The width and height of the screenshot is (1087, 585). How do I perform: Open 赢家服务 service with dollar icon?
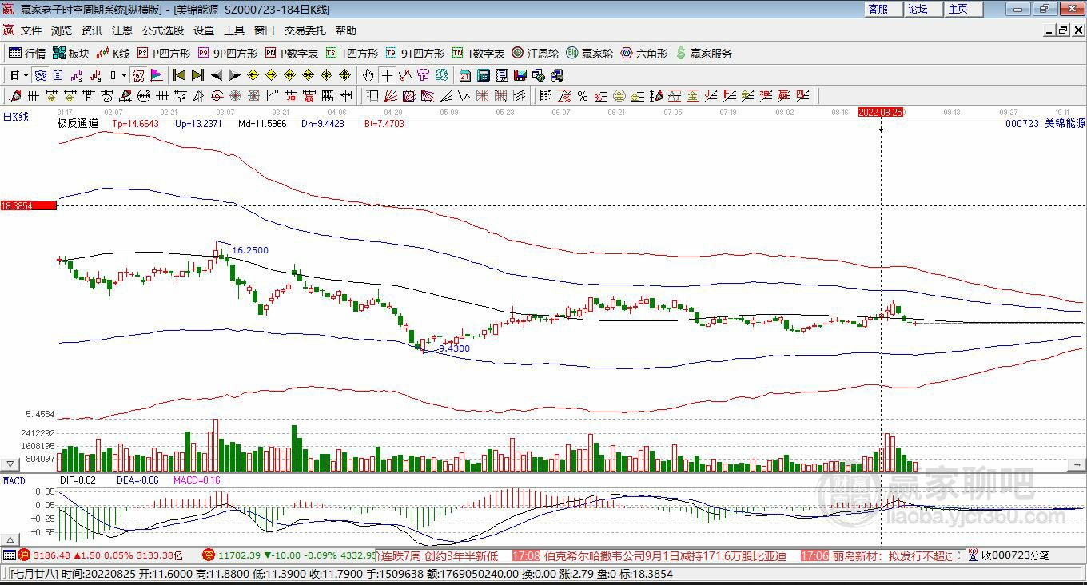coord(704,54)
